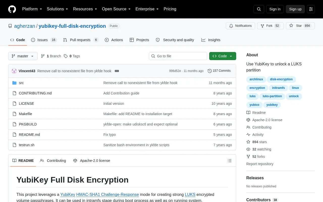Screen dimensions: 323x202
Task: Switch to the Actions tab
Action: pos(114,40)
